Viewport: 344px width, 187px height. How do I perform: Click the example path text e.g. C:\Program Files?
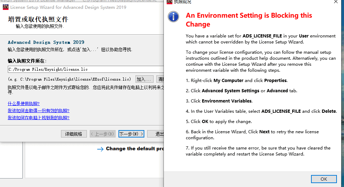[x=70, y=79]
